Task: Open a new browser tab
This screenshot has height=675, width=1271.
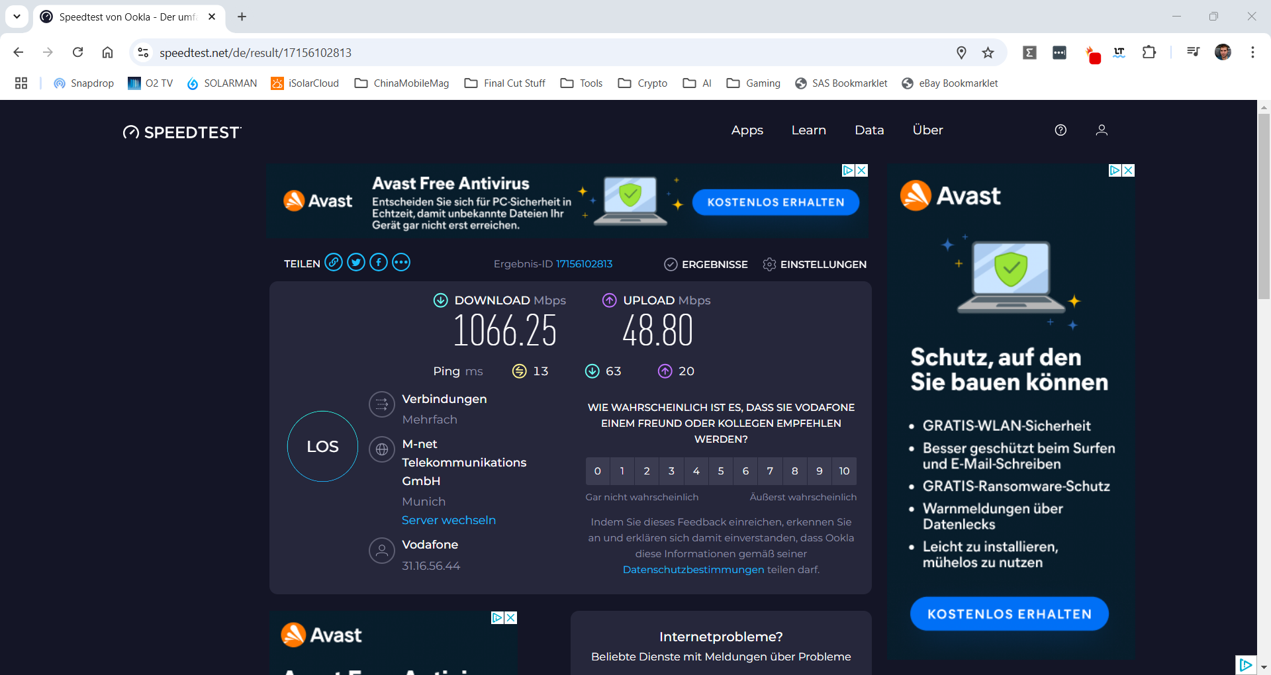Action: point(242,17)
